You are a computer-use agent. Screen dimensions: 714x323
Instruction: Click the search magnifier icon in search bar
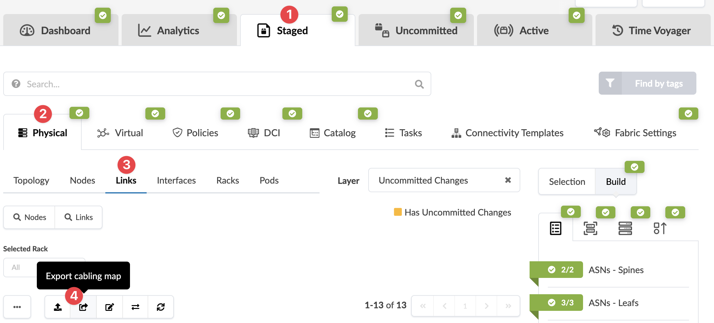click(419, 84)
